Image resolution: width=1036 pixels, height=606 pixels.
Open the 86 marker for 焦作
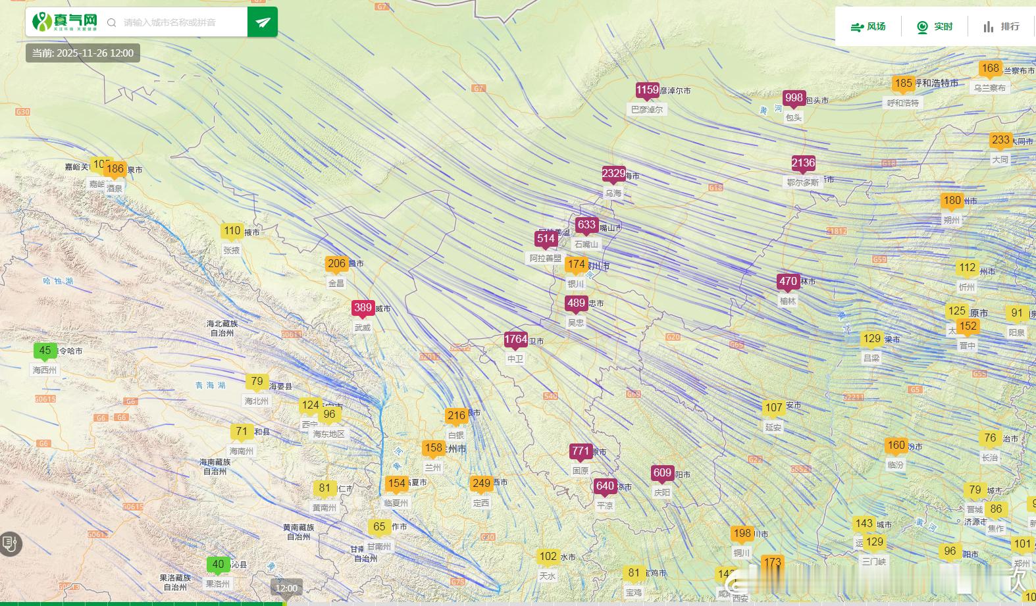(997, 509)
